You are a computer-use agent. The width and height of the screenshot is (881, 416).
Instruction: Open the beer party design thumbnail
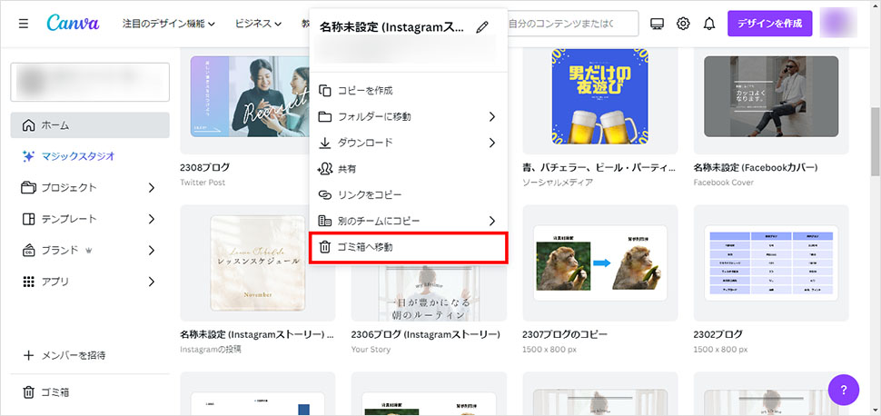(x=600, y=96)
